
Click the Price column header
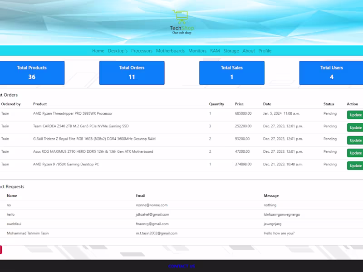(239, 104)
